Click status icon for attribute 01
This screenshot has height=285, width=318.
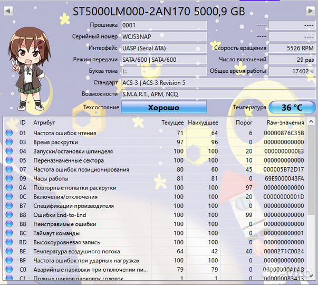tap(9, 133)
